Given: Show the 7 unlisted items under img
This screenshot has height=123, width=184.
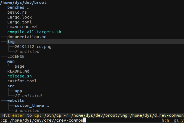Looking at the screenshot, I should click(x=27, y=52).
